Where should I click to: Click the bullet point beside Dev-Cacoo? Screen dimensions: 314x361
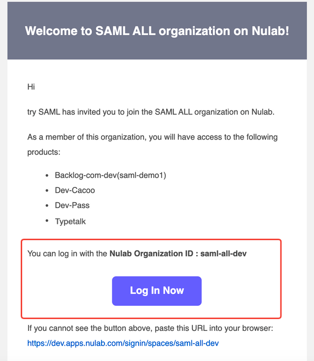pos(47,191)
